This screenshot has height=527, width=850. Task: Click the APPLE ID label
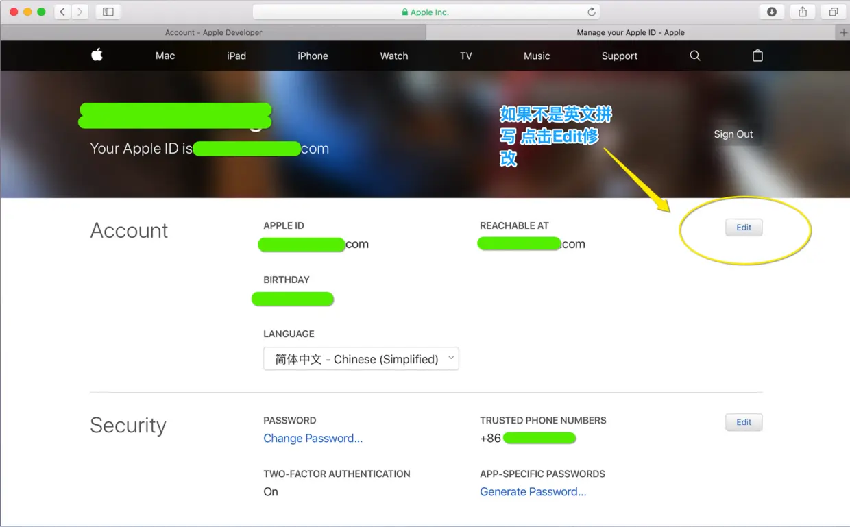coord(284,225)
